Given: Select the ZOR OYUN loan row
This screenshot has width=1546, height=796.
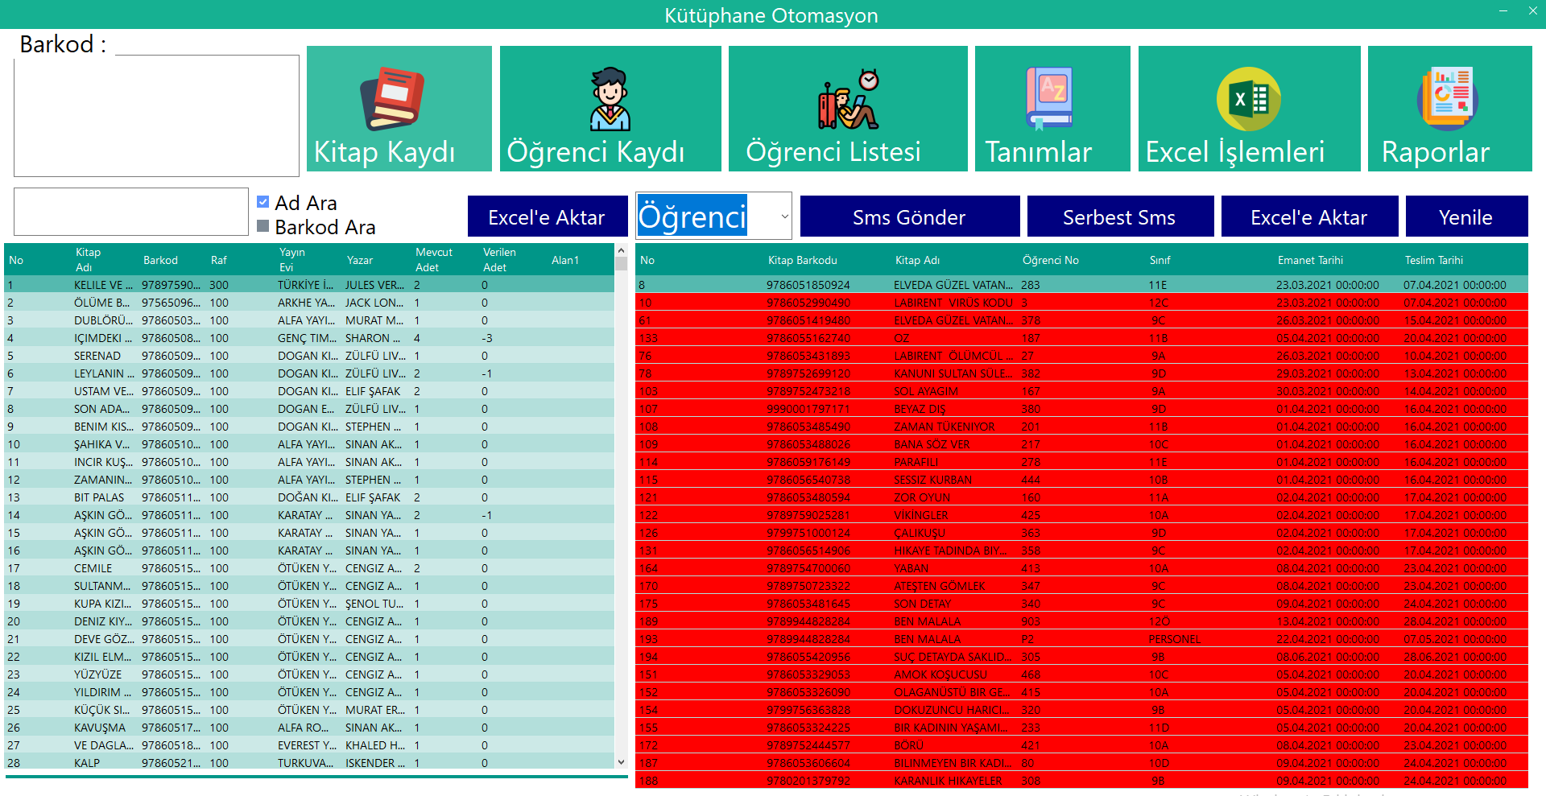Looking at the screenshot, I should tap(1081, 497).
